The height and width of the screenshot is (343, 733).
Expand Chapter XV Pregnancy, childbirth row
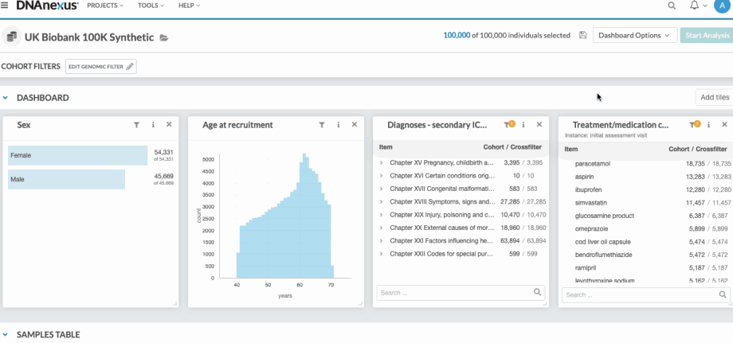click(381, 163)
